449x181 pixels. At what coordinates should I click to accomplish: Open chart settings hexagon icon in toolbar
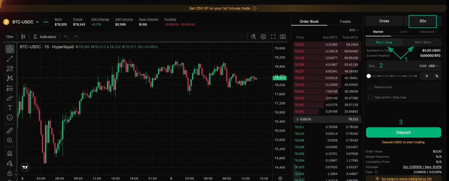(263, 37)
